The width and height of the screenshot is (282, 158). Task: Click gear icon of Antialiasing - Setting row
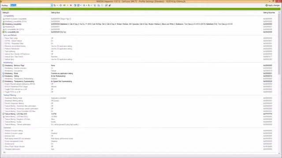(4, 76)
